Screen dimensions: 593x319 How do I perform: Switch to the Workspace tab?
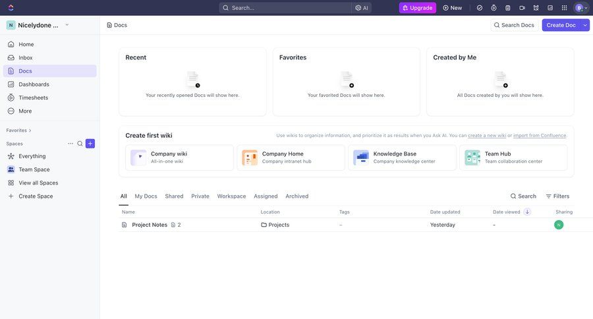pyautogui.click(x=231, y=196)
